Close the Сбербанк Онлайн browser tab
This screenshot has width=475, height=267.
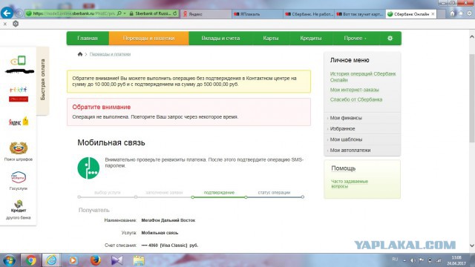433,14
